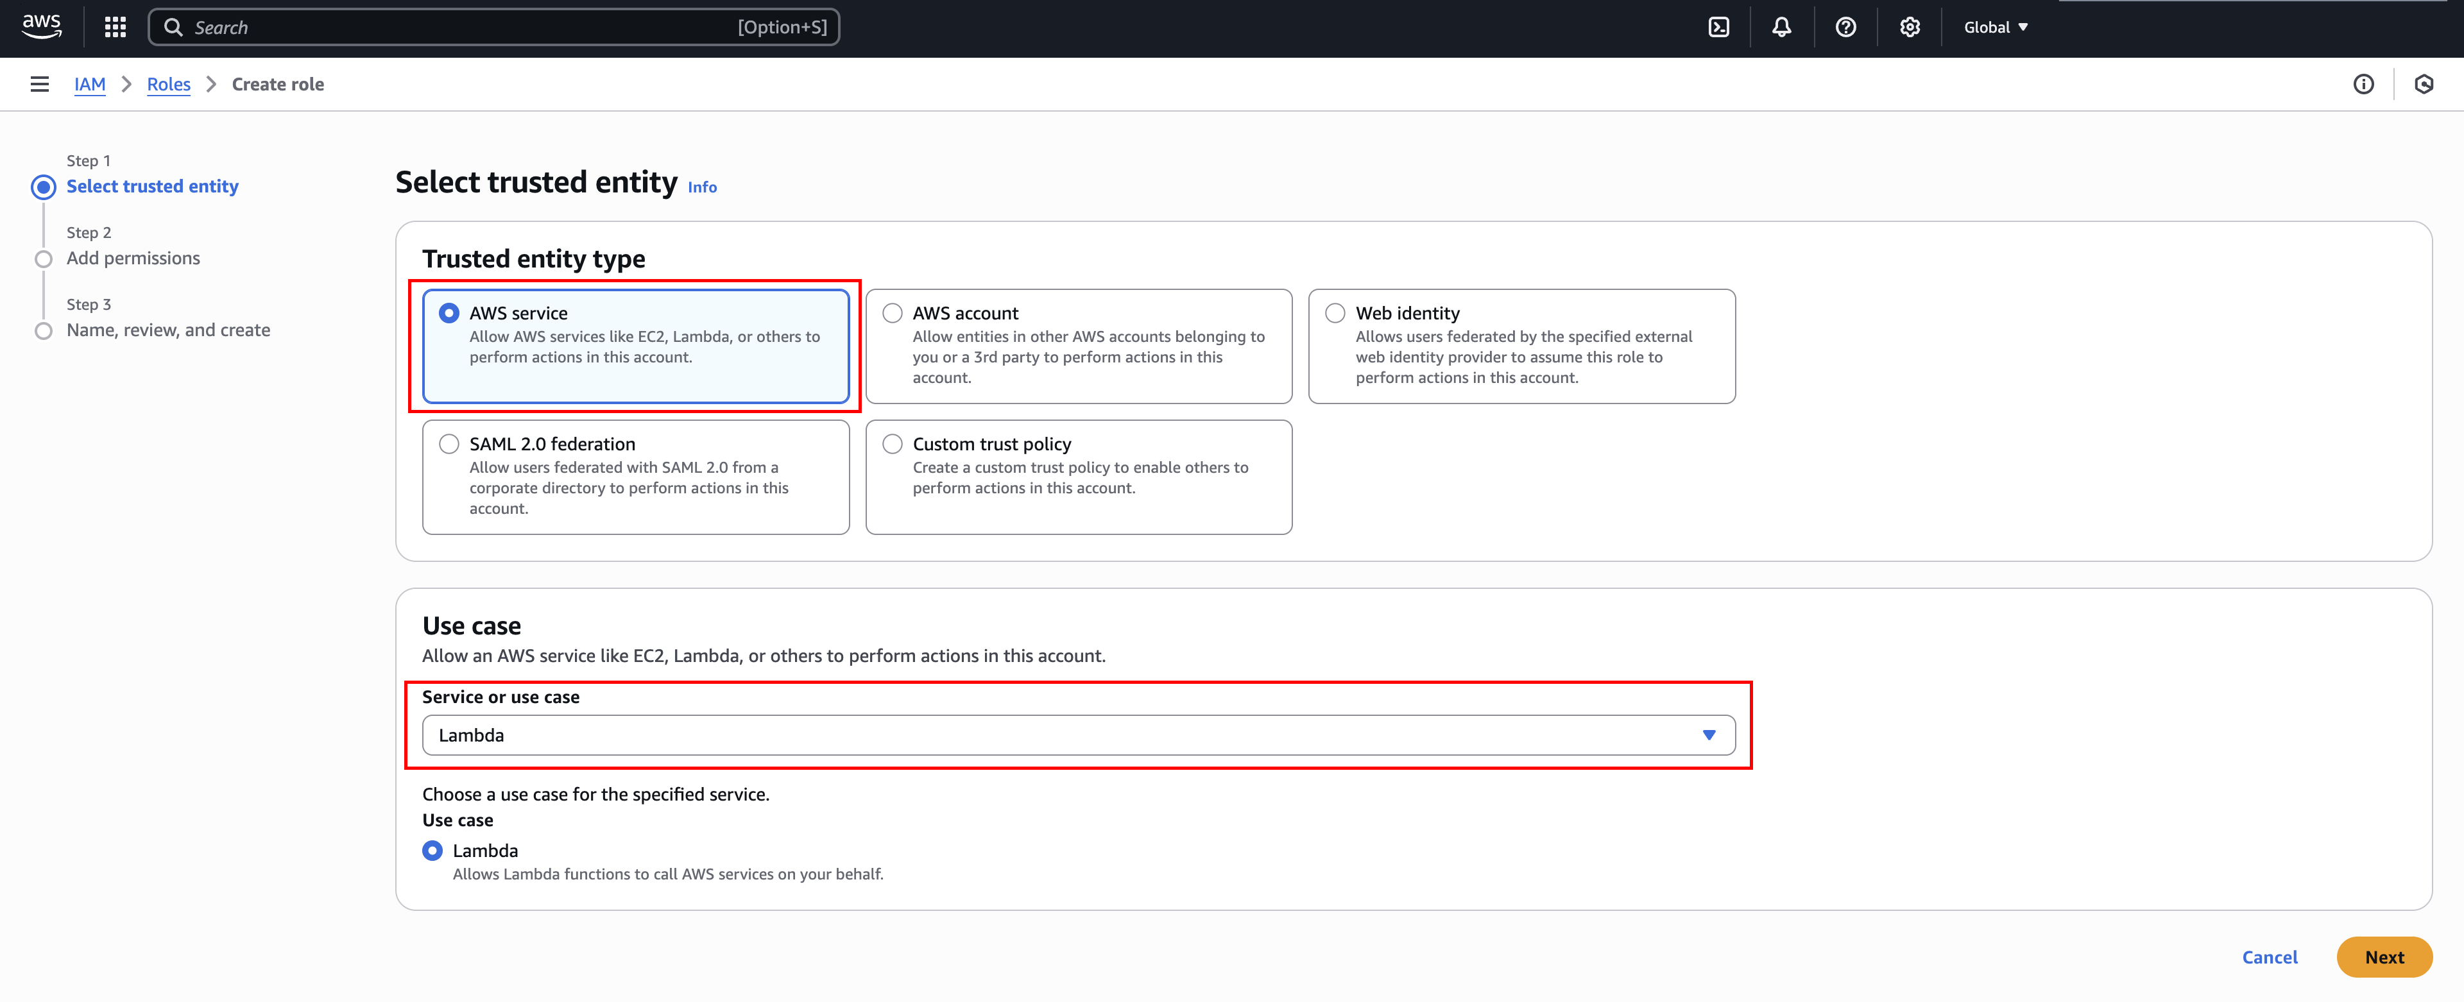Screen dimensions: 2464x1002
Task: Open the CloudShell terminal icon
Action: (x=1718, y=27)
